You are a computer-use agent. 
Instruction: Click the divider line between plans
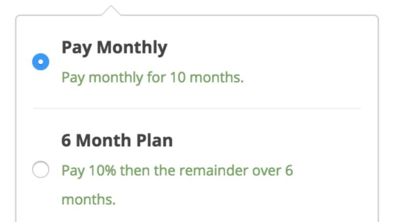click(x=197, y=108)
